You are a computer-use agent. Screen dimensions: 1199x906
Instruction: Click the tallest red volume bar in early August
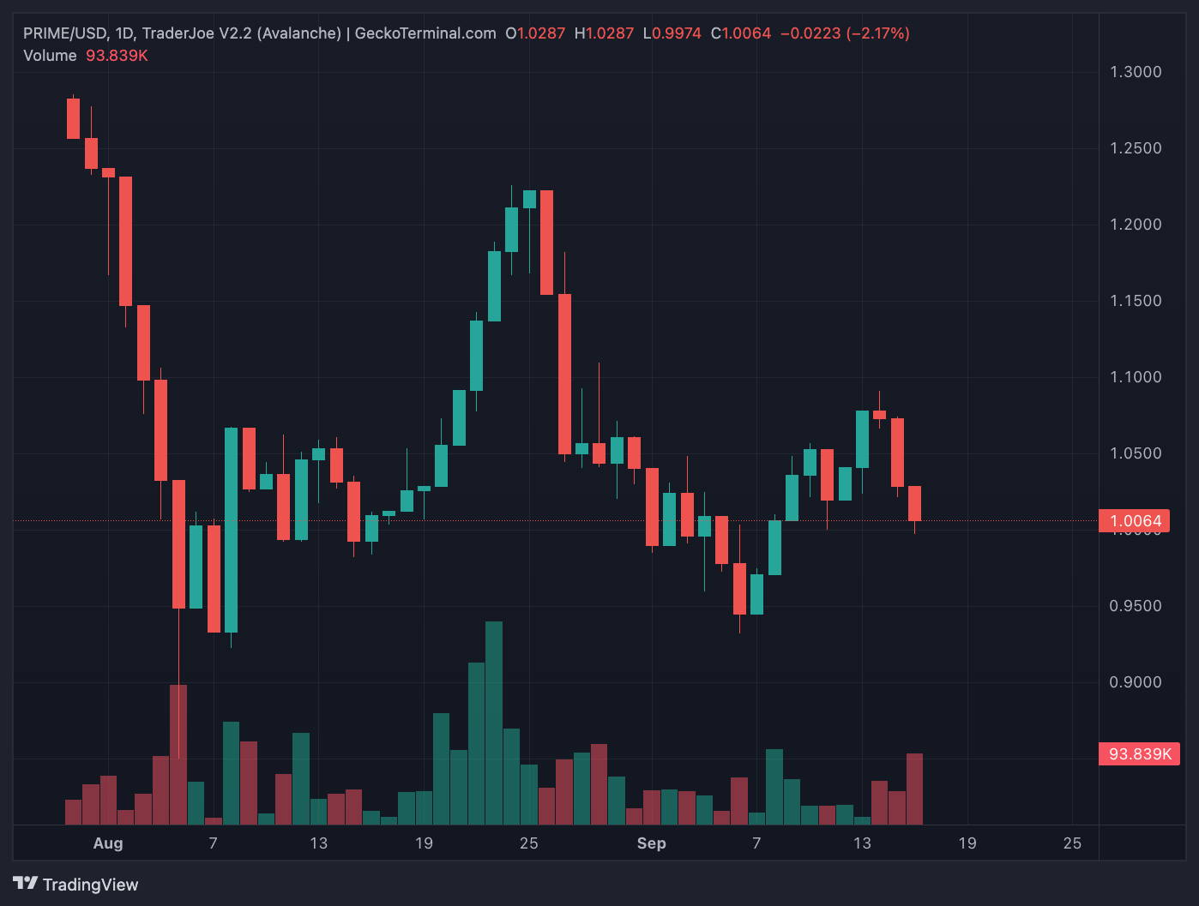click(x=178, y=755)
